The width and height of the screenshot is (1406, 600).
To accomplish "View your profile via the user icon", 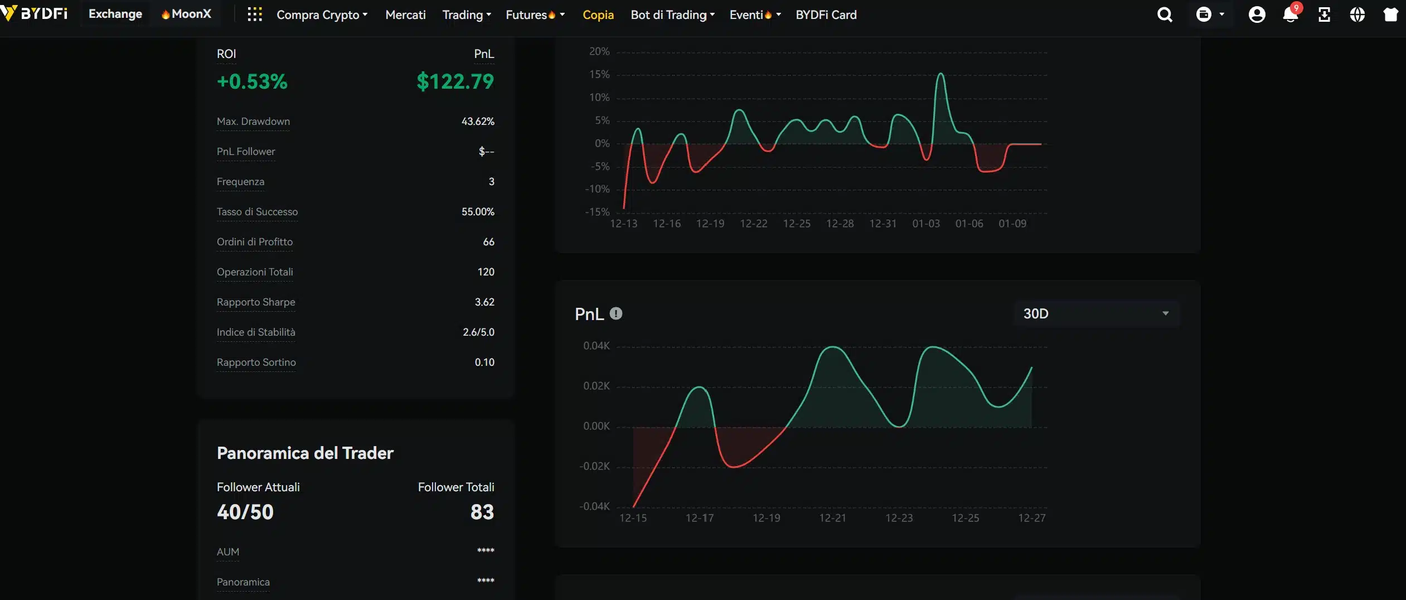I will pyautogui.click(x=1257, y=14).
